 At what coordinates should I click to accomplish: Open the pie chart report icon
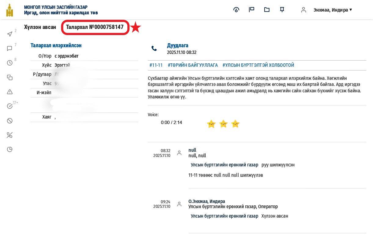(x=10, y=149)
